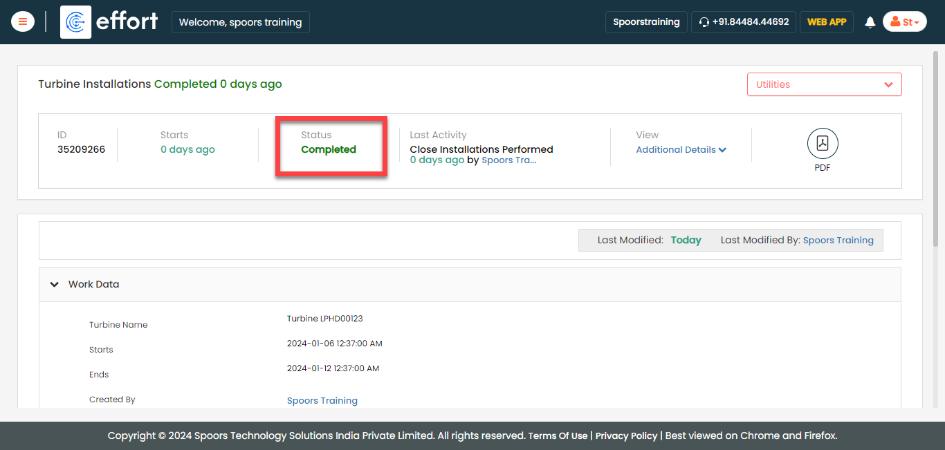Open the Created By Spoors Training link
945x450 pixels.
(322, 401)
